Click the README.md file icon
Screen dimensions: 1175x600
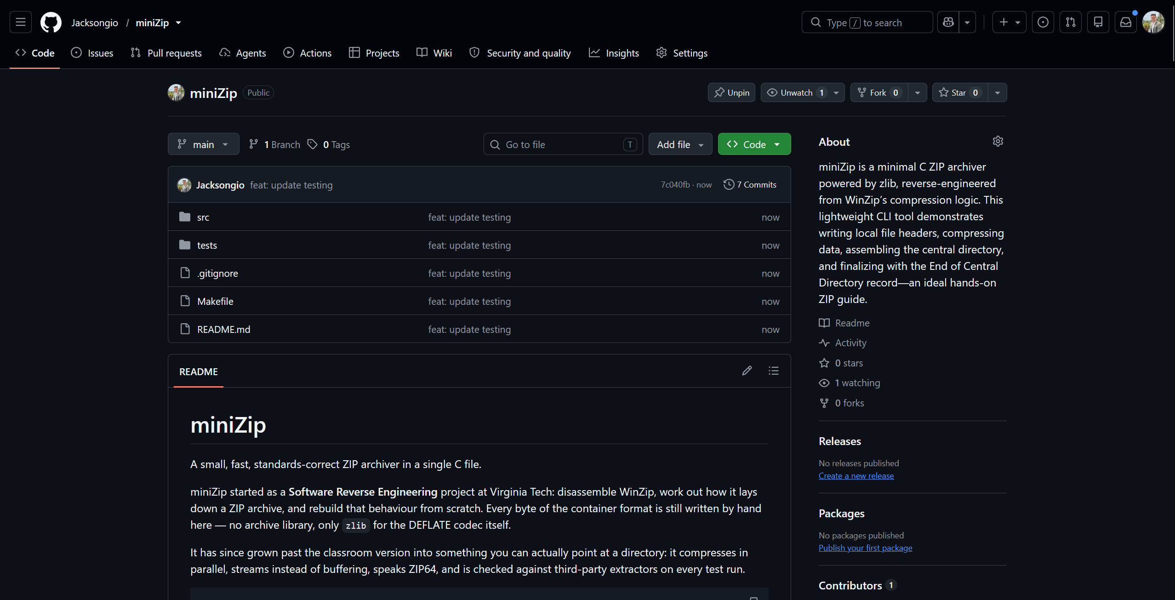pyautogui.click(x=185, y=329)
